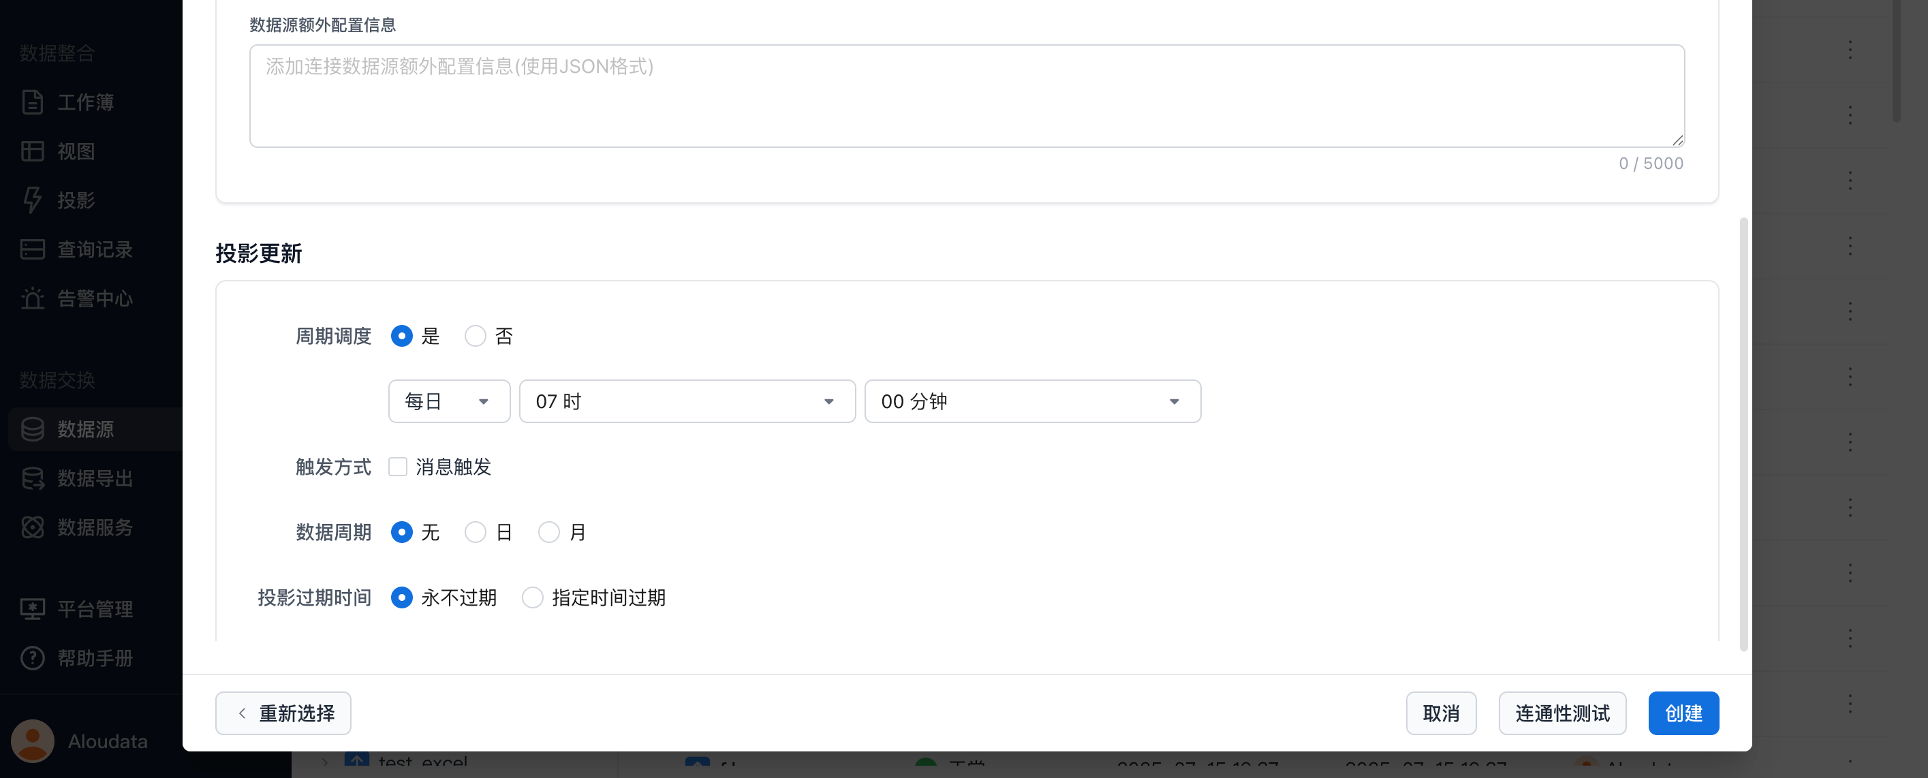Select 日 for 数据周期

(476, 532)
